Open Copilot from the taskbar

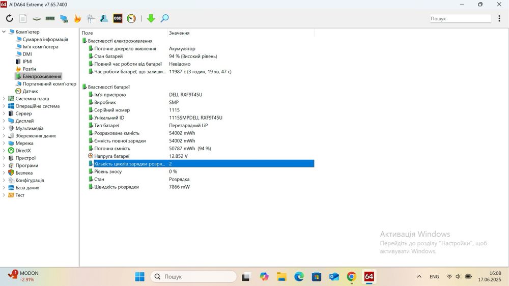coord(264,277)
